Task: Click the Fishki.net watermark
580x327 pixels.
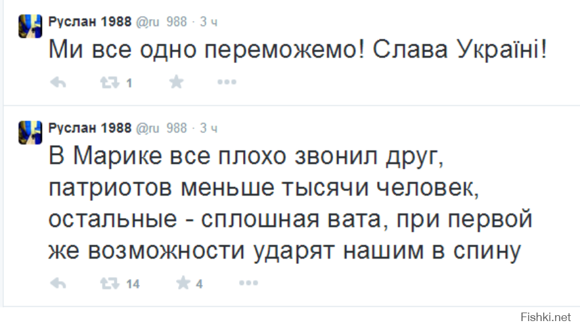Action: coord(546,317)
